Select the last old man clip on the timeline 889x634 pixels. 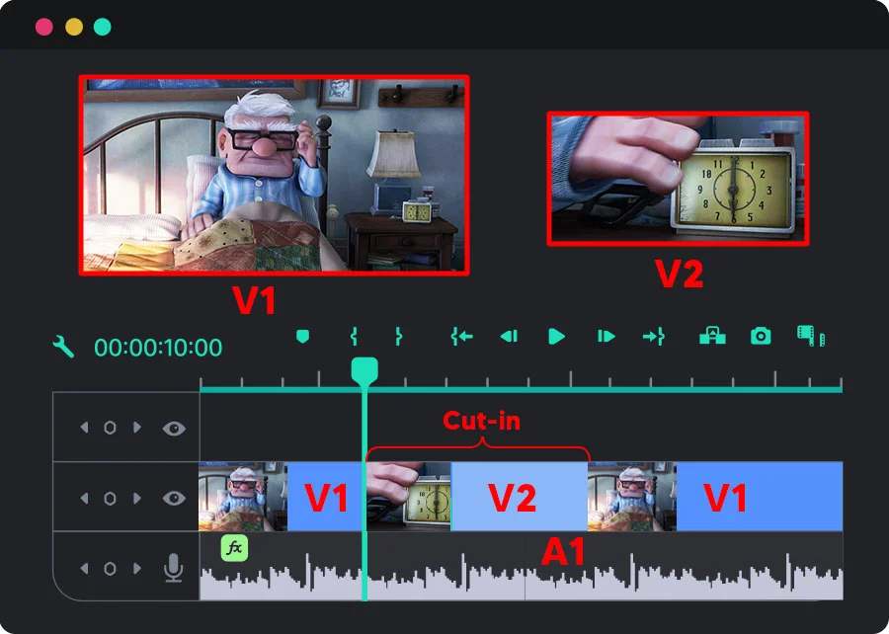(715, 497)
